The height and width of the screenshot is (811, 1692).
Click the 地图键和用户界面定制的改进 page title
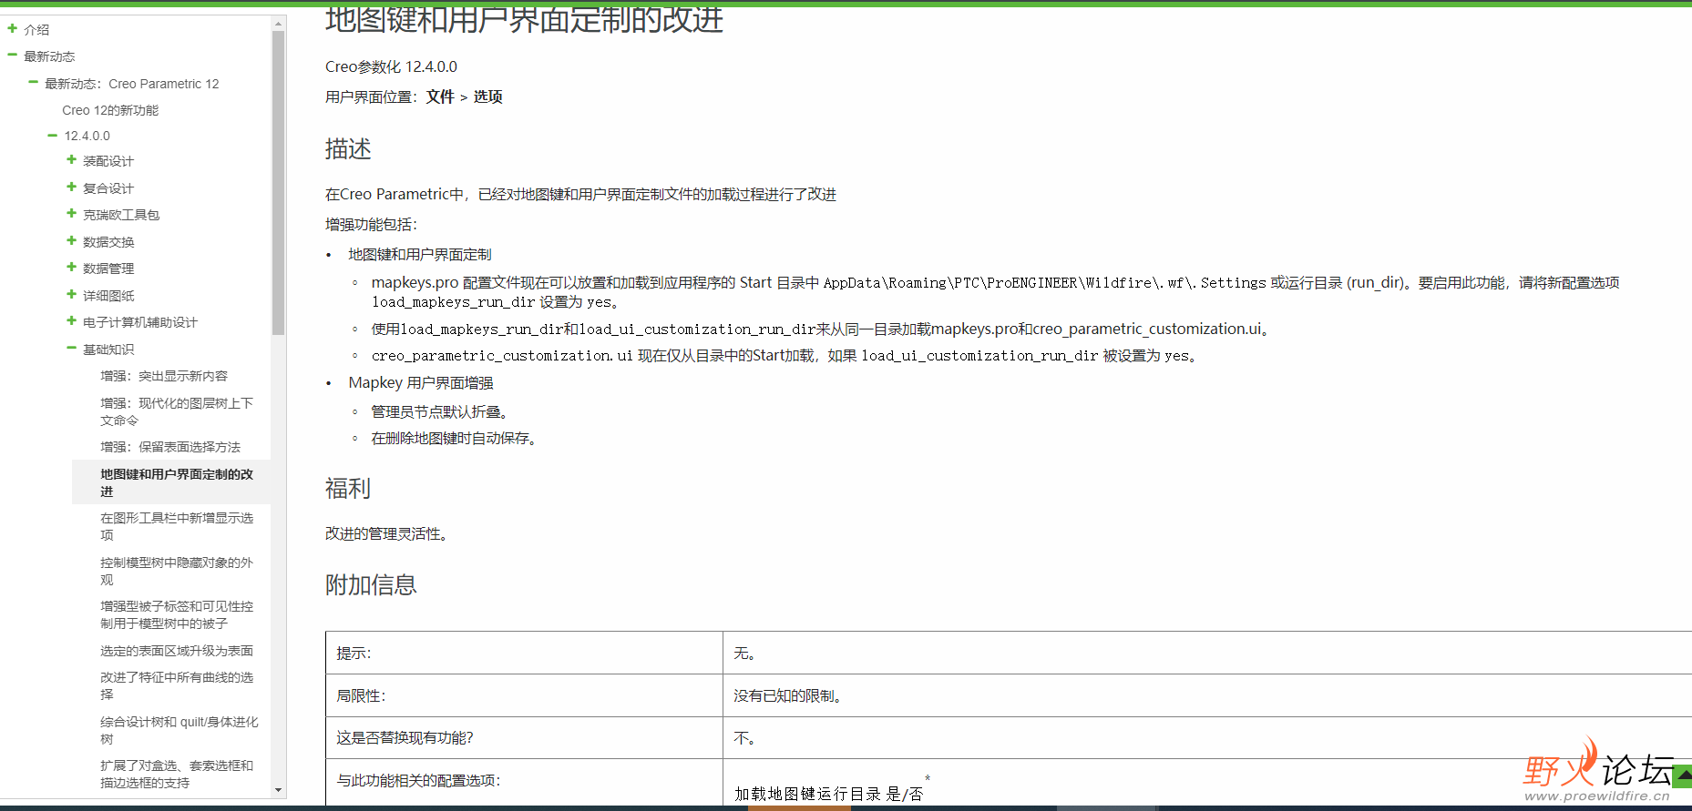point(524,18)
